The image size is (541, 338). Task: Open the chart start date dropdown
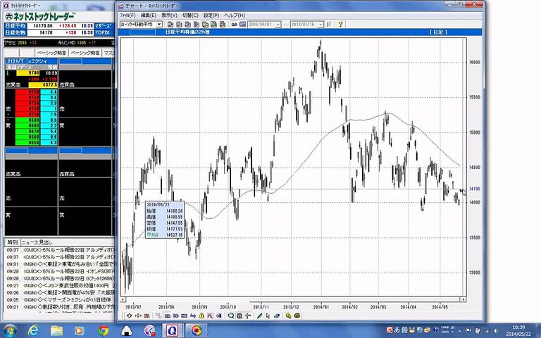(278, 25)
